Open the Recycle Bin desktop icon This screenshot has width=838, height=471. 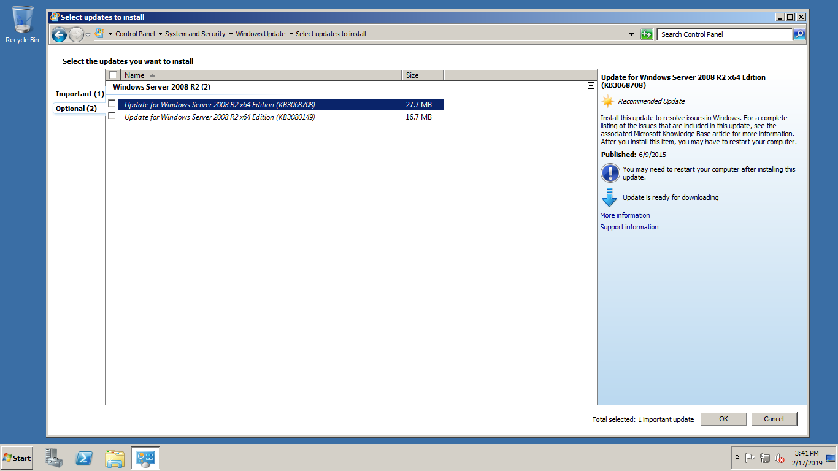click(x=22, y=25)
